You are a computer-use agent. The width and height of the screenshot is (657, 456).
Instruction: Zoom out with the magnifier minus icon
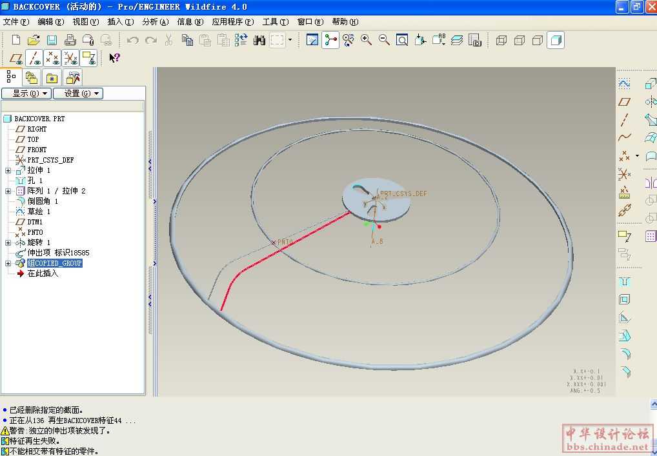[384, 40]
